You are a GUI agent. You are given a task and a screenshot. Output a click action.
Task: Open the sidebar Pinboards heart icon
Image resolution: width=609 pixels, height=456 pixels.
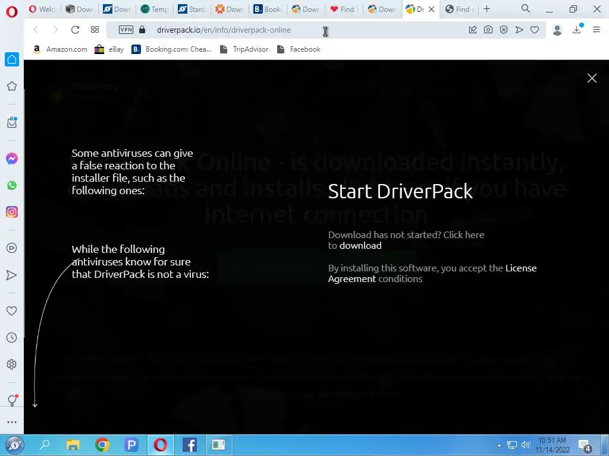tap(12, 311)
